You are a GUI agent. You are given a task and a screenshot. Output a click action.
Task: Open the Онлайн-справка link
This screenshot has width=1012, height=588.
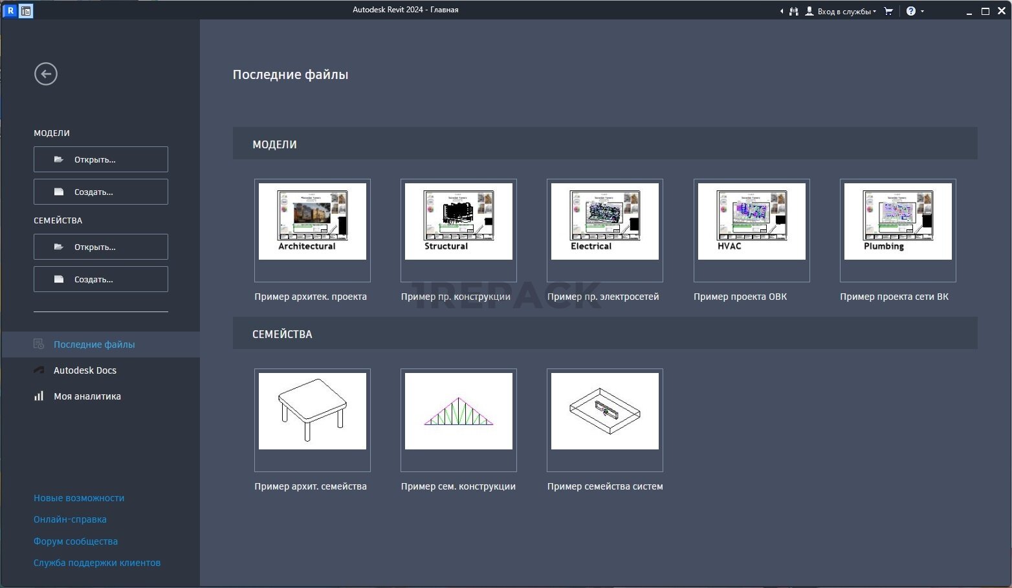coord(70,519)
